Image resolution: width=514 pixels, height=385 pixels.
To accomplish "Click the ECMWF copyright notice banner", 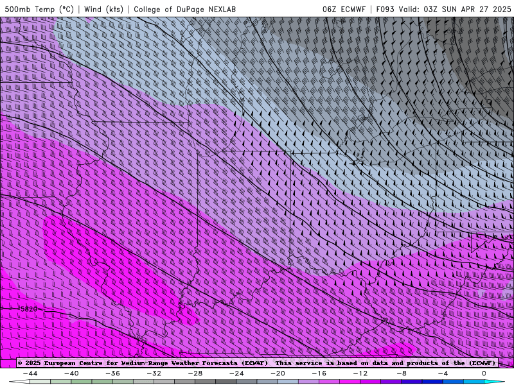I will (x=257, y=363).
